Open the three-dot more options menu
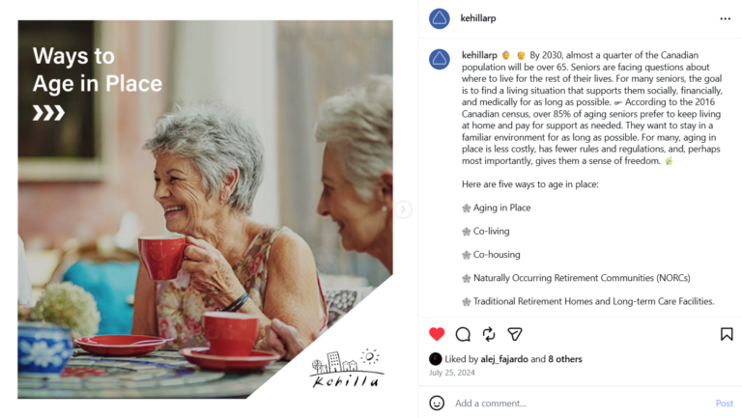The image size is (742, 418). click(x=725, y=18)
